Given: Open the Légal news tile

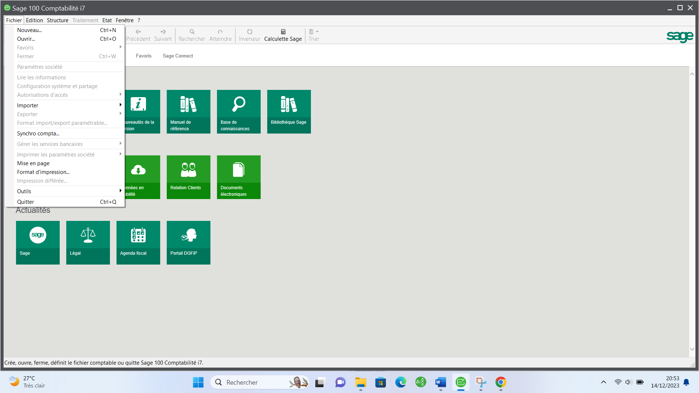Looking at the screenshot, I should pos(88,242).
